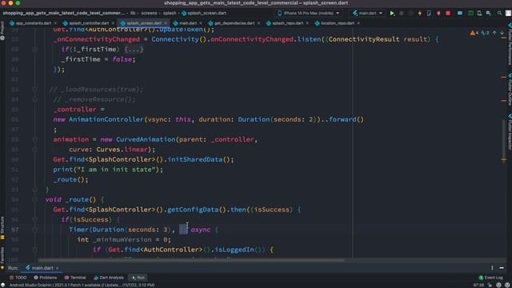Open the Favorites tool window sidebar
The height and width of the screenshot is (288, 512).
tap(2, 258)
